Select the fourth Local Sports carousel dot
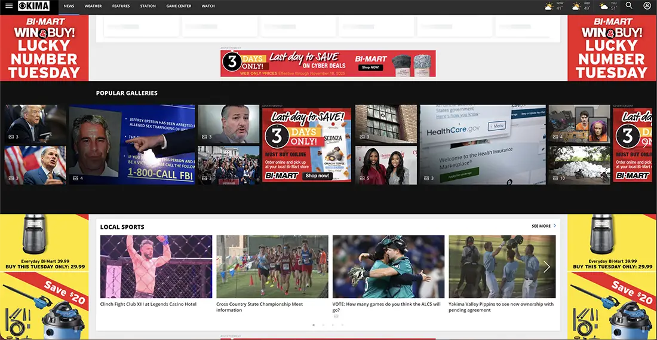 tap(342, 325)
